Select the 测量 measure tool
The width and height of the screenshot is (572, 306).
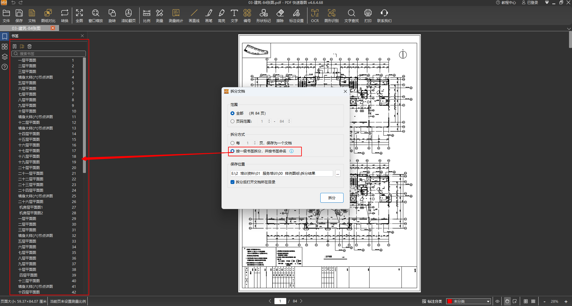pyautogui.click(x=160, y=15)
